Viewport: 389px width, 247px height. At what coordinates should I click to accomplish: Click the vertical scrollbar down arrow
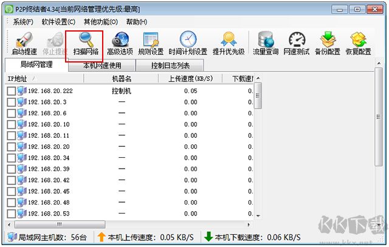[257, 215]
